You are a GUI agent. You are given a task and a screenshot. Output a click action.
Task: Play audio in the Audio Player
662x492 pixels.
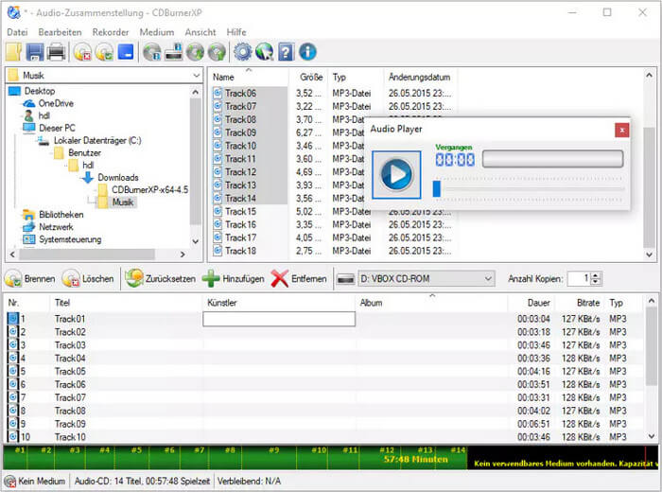click(x=396, y=174)
